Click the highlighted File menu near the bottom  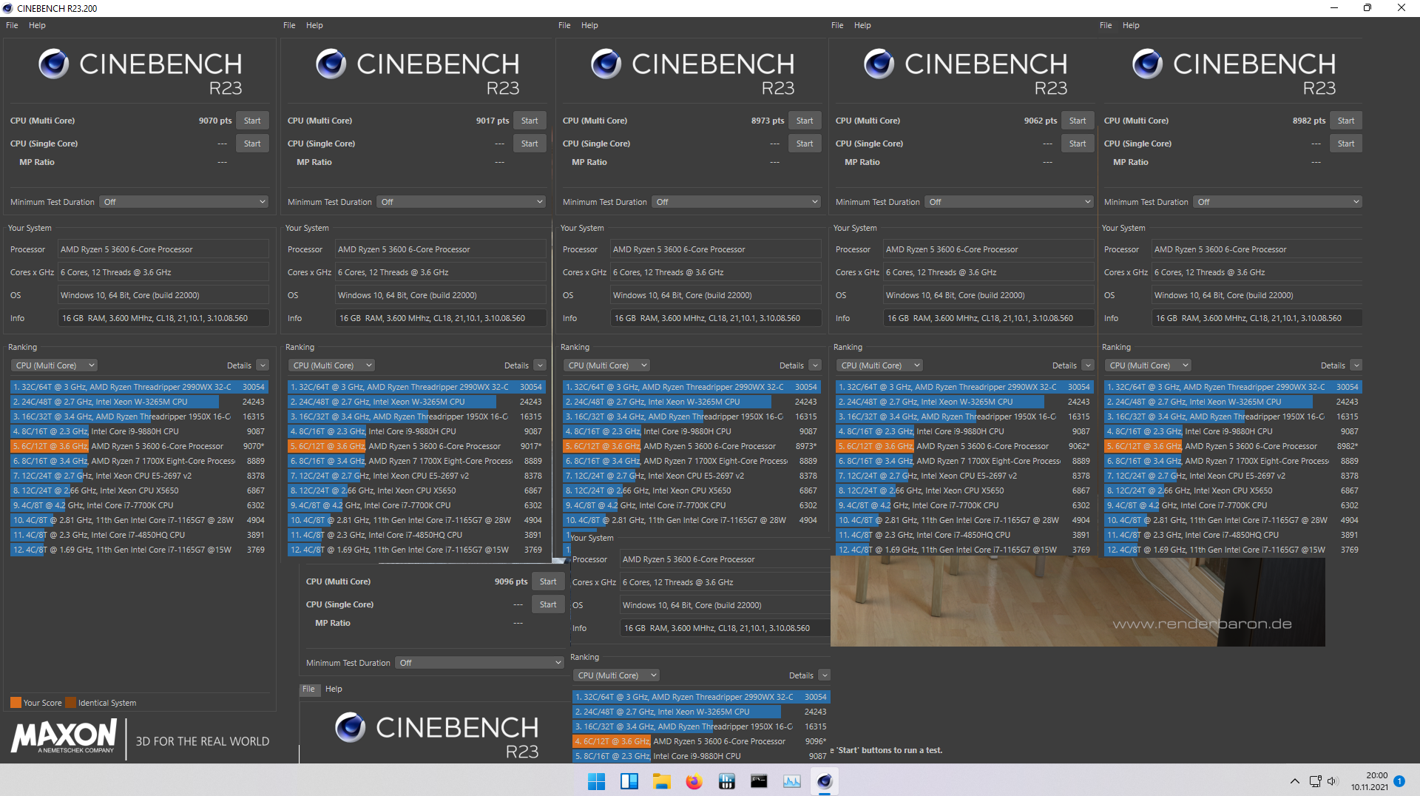pos(308,689)
